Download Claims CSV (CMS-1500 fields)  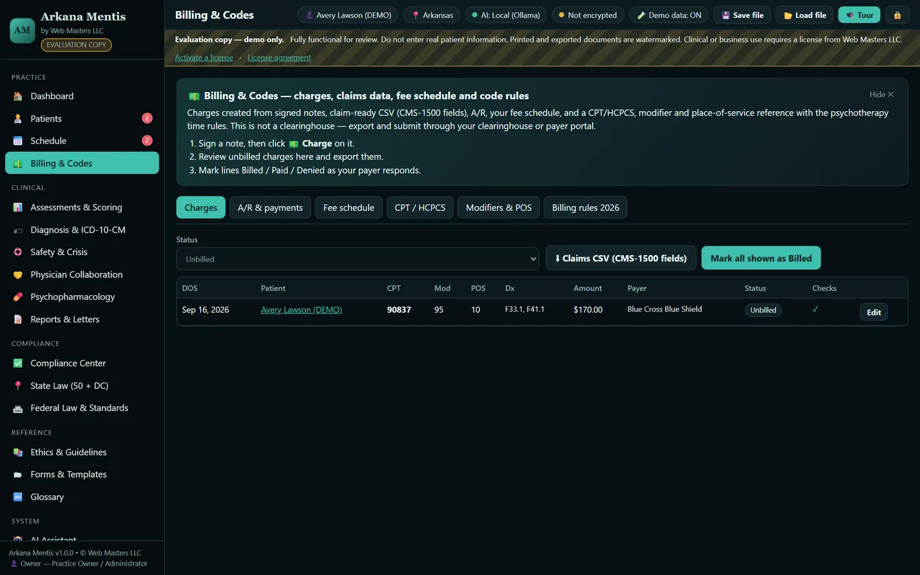coord(621,258)
